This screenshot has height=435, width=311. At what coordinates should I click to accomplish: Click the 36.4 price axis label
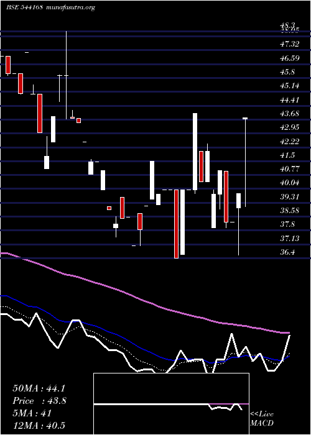pyautogui.click(x=287, y=252)
